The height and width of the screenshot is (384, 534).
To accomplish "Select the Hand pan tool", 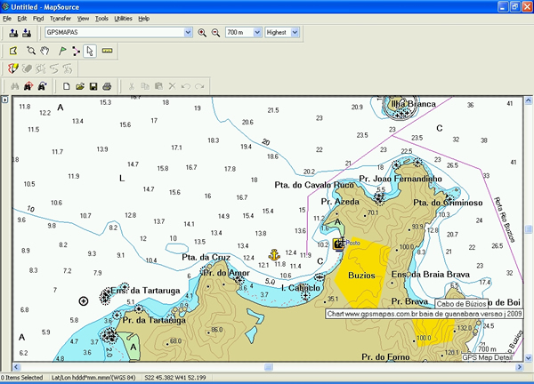I will 44,51.
